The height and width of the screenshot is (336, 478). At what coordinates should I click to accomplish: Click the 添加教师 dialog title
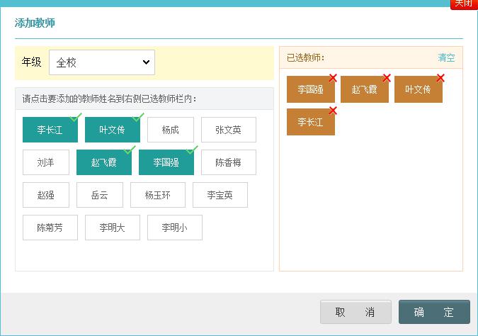(x=35, y=23)
